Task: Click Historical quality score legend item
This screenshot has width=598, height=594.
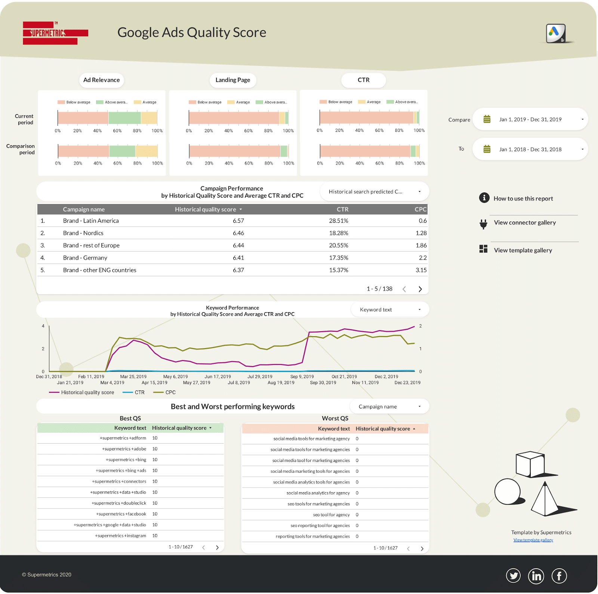Action: [81, 392]
